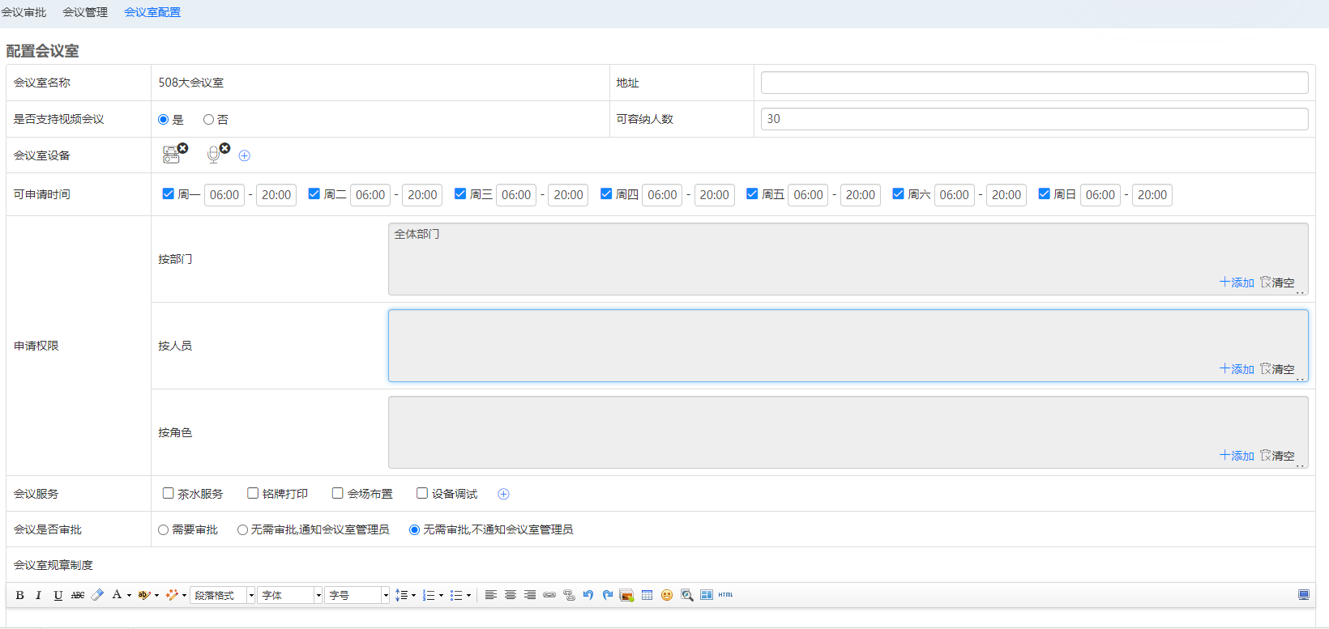Go to the 会议审批 tab

coord(24,12)
